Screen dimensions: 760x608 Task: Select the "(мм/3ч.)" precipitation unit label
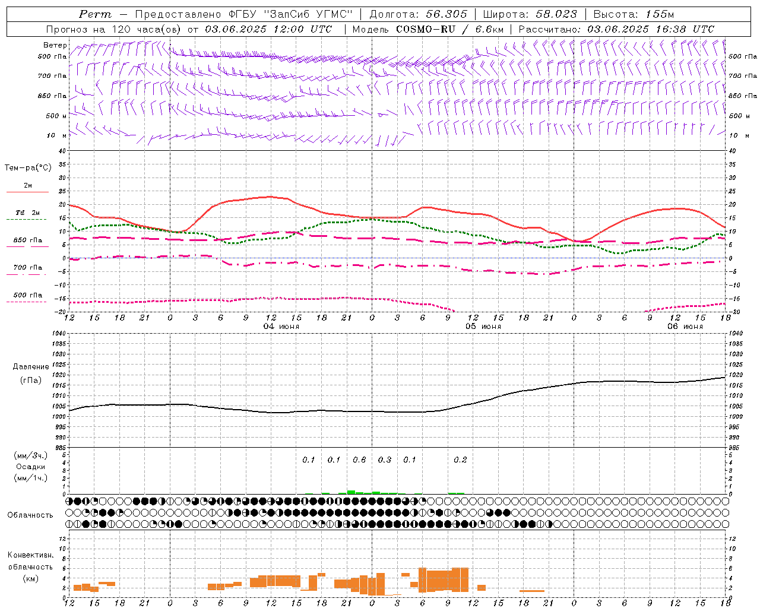(31, 455)
